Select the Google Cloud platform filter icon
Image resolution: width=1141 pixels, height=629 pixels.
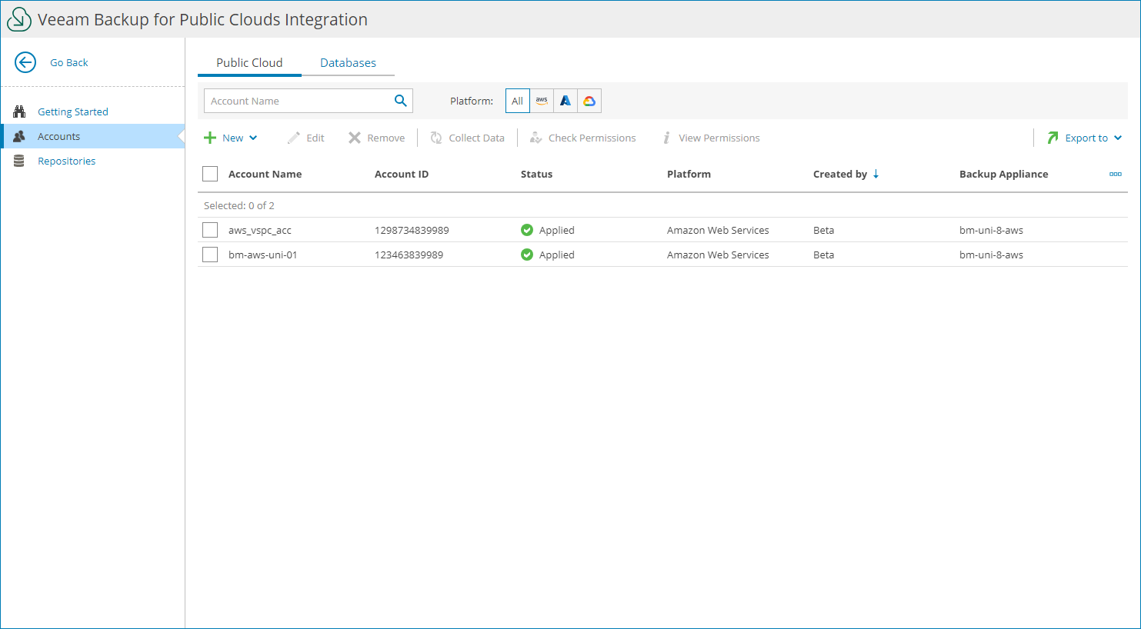[589, 100]
